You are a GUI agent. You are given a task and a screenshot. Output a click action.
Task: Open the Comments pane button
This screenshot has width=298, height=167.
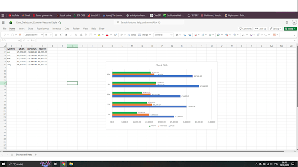(245, 28)
